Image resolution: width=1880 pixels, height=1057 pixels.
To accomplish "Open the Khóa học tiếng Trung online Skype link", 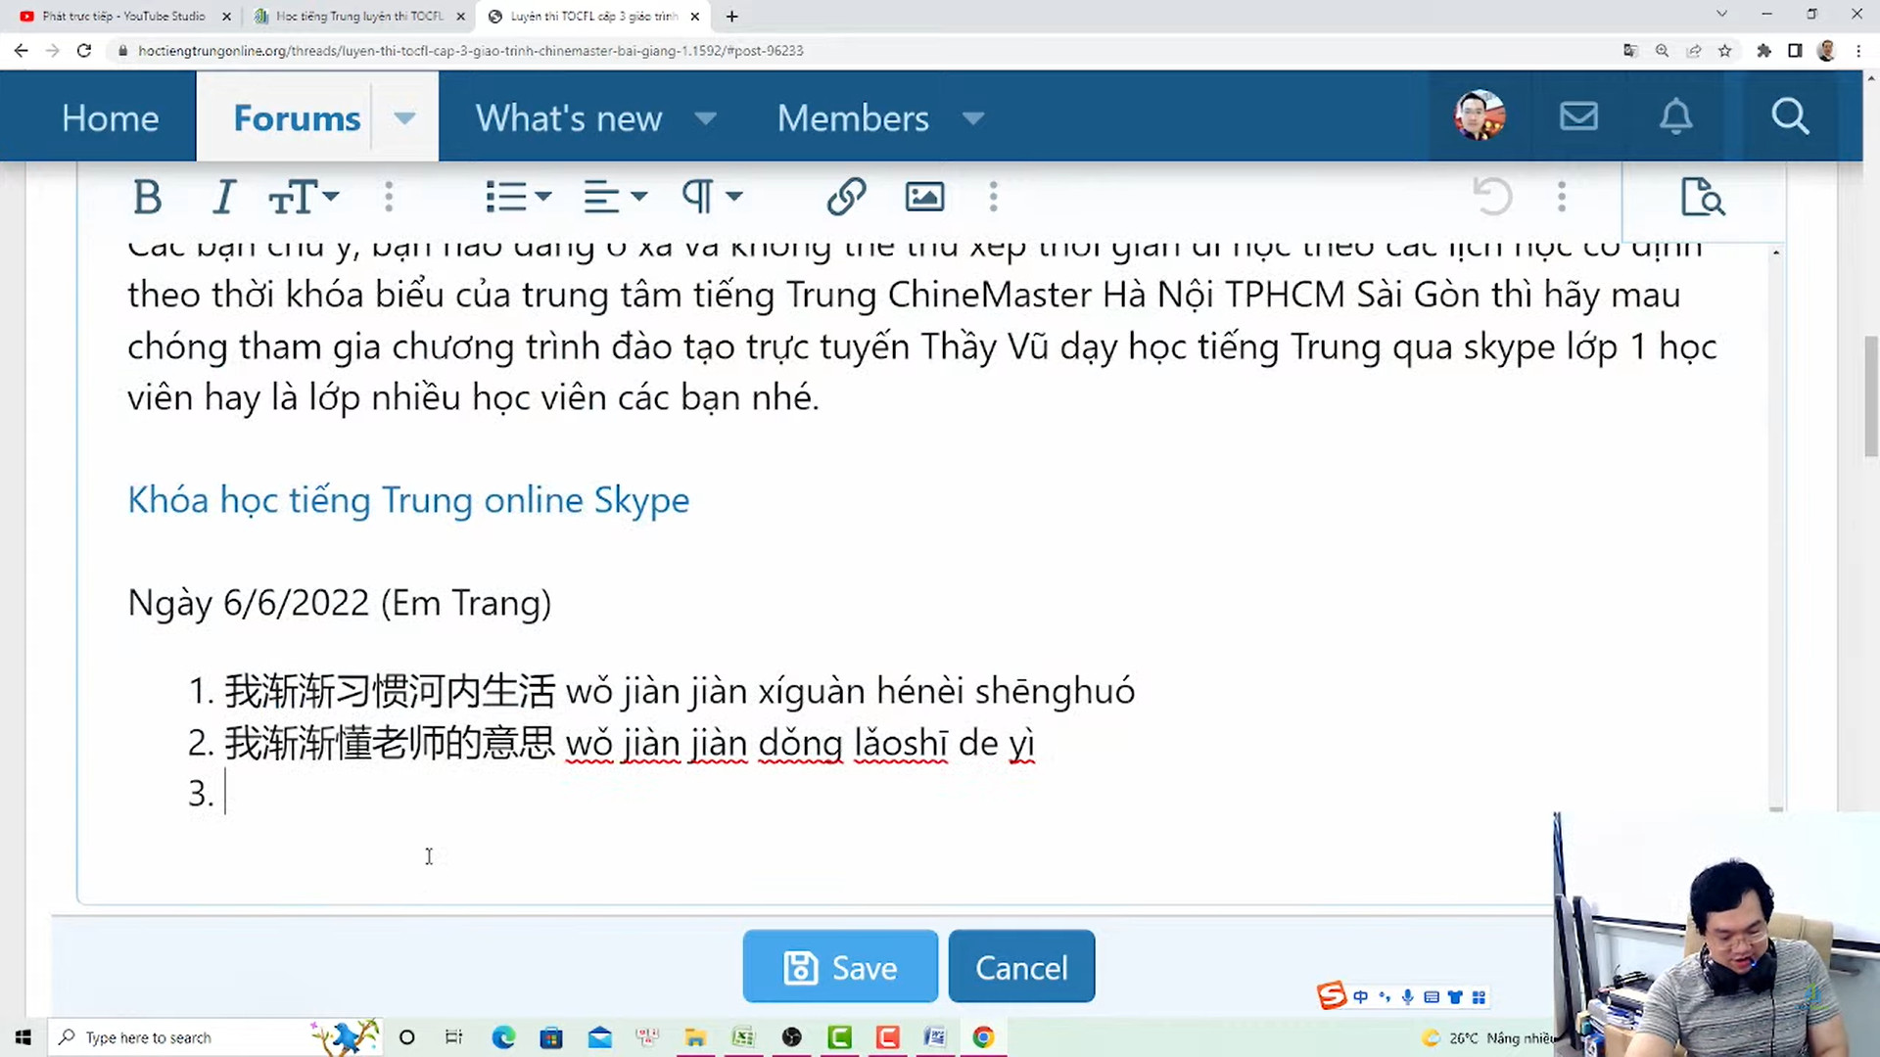I will tap(408, 500).
